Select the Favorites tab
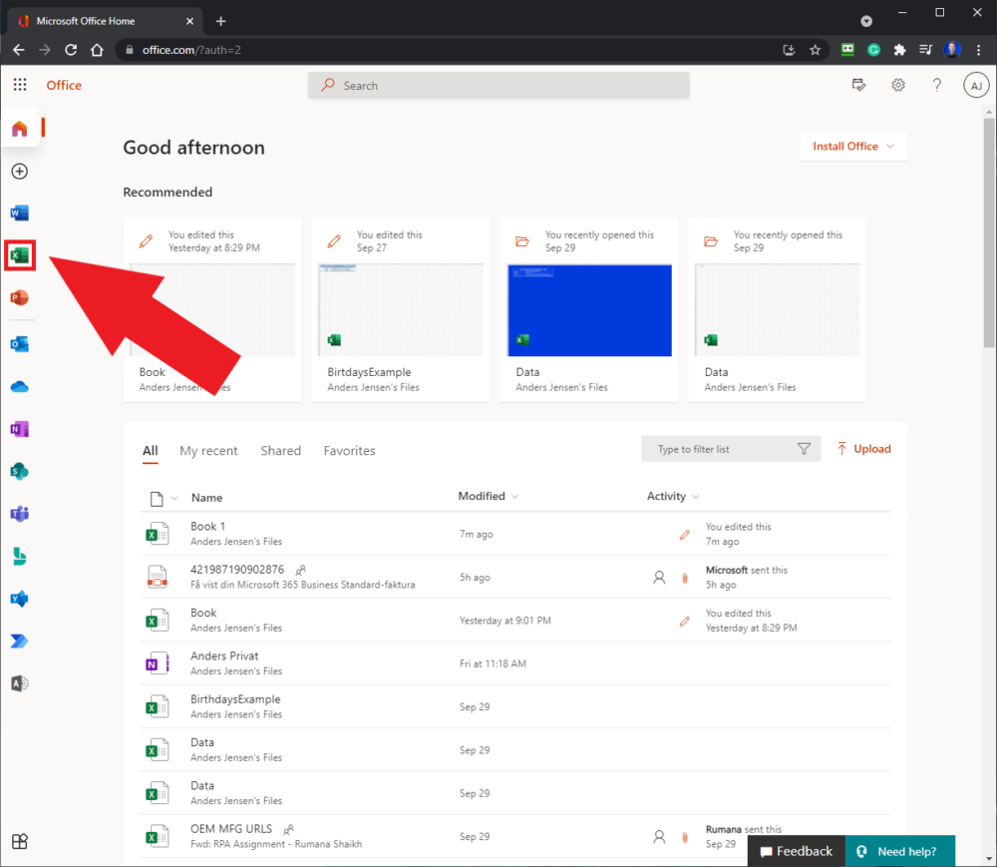This screenshot has width=997, height=867. [349, 451]
